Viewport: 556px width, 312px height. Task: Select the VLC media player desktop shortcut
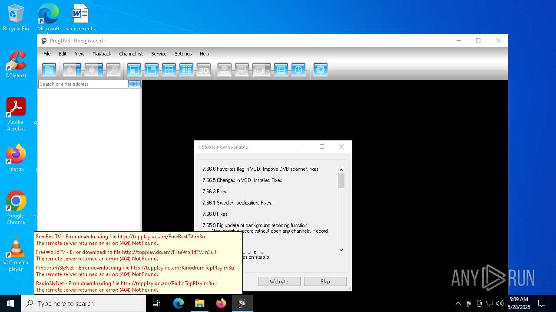(16, 255)
